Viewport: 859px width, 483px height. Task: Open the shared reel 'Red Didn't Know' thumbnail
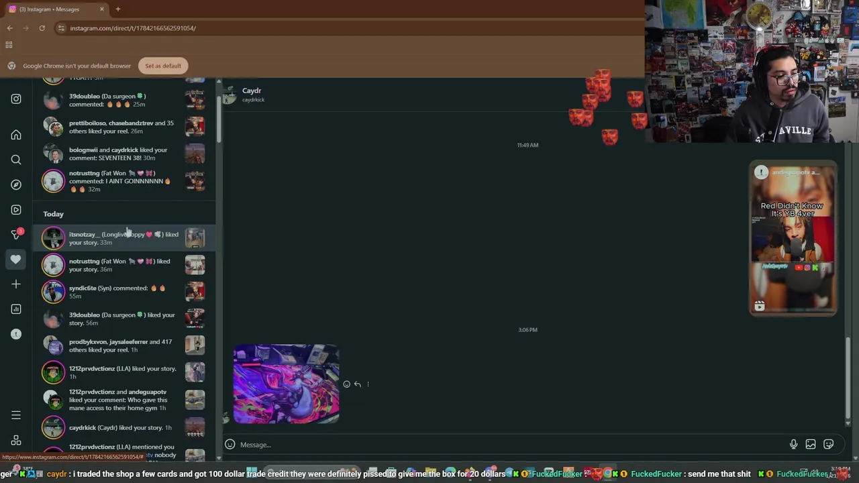click(793, 238)
